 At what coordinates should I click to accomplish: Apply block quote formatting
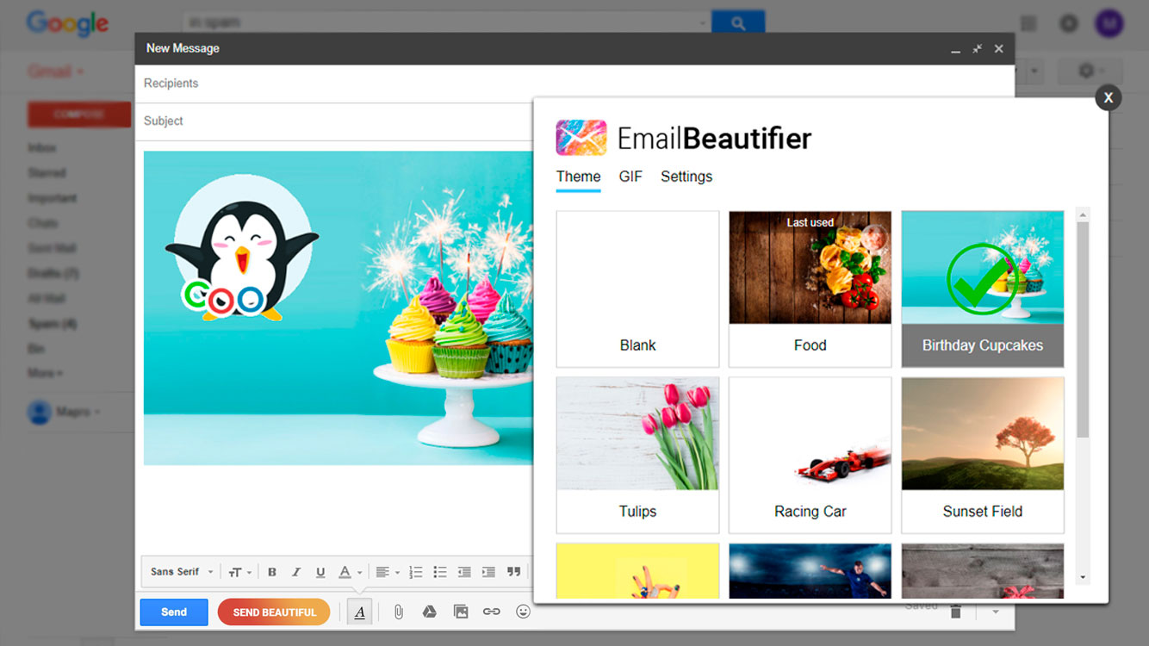pos(514,572)
